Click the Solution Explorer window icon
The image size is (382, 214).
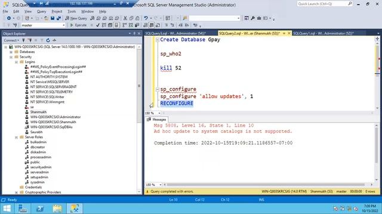coord(247,18)
